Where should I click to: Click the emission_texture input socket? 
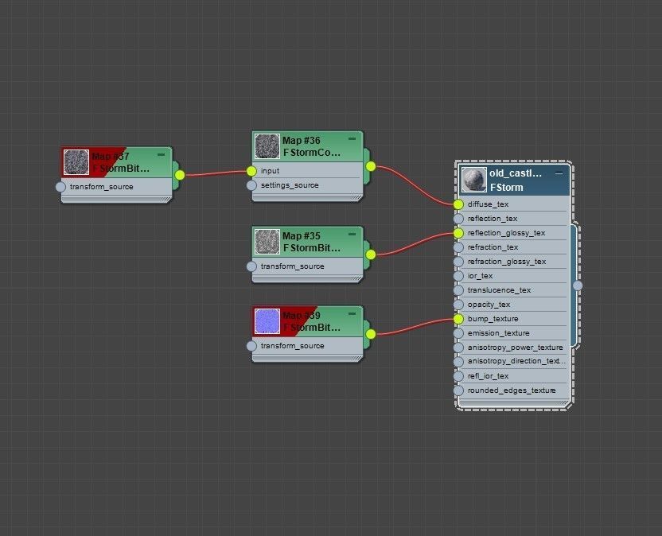(x=458, y=333)
